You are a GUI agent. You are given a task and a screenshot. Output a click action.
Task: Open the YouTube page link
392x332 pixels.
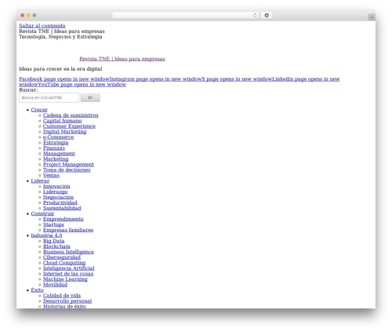click(x=82, y=85)
